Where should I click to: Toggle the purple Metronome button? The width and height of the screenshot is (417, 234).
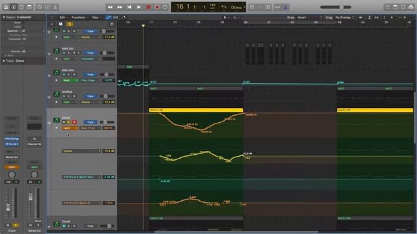tap(285, 7)
